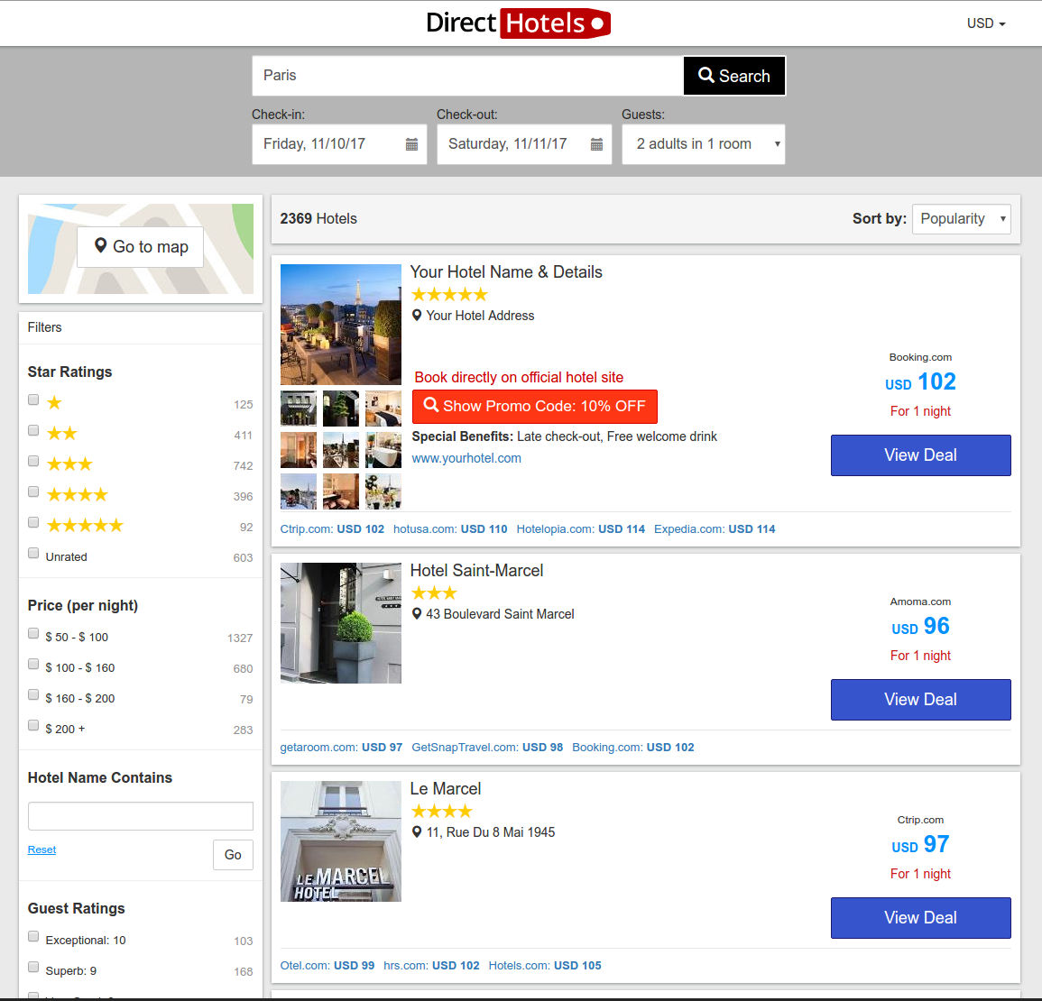Click View Deal for Hotel Saint-Marcel

click(x=920, y=700)
